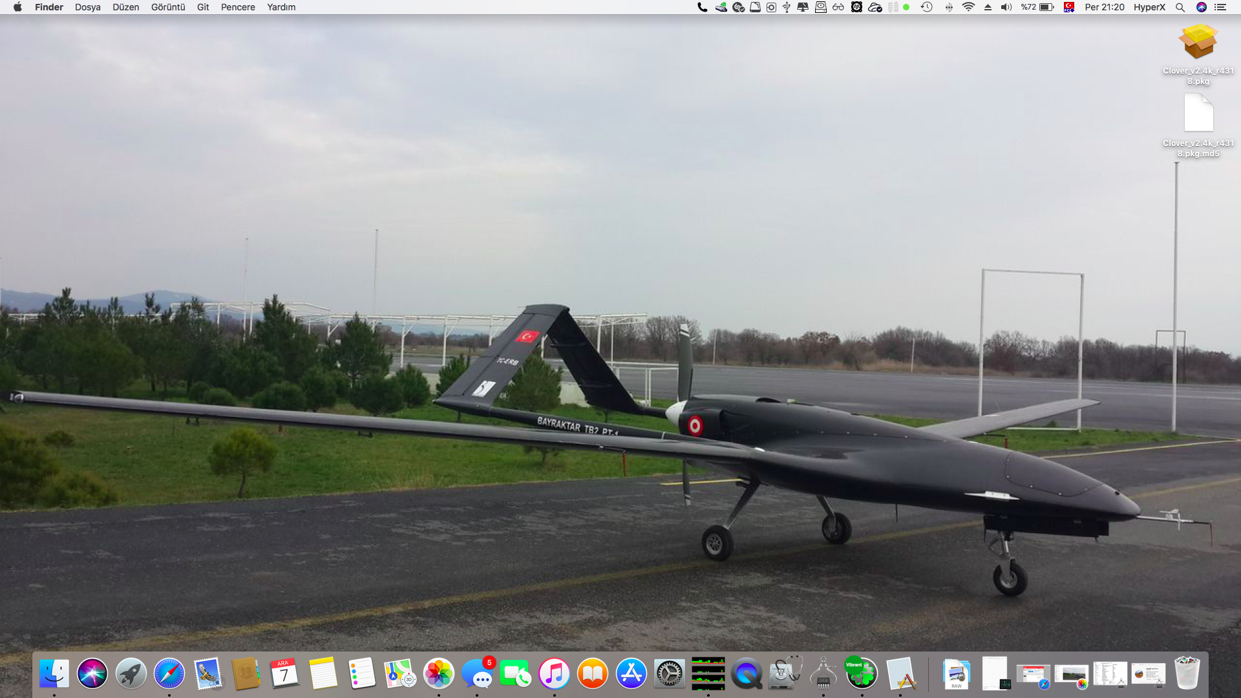1241x698 pixels.
Task: Open the Pencere menu
Action: coord(238,7)
